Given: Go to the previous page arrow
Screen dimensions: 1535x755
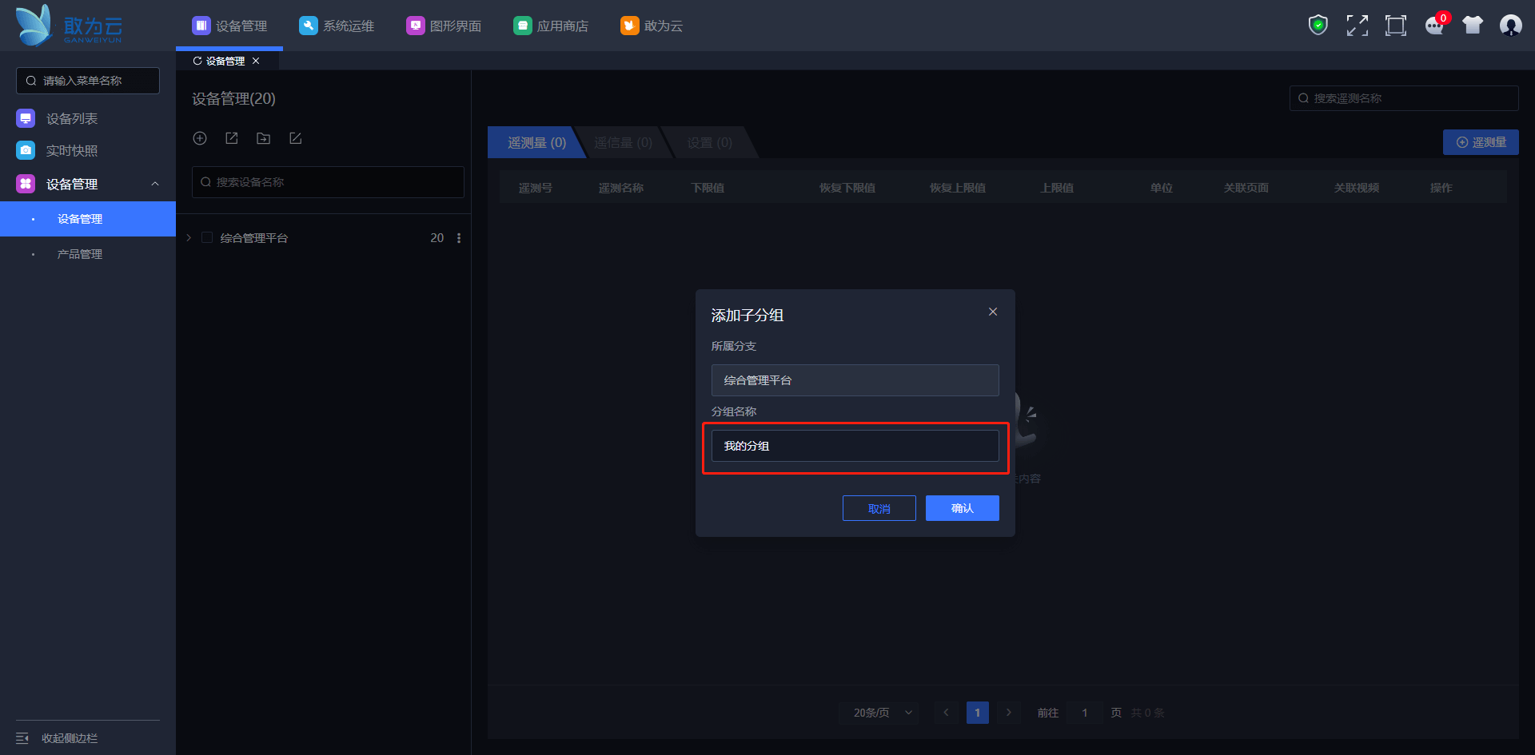Looking at the screenshot, I should tap(946, 713).
